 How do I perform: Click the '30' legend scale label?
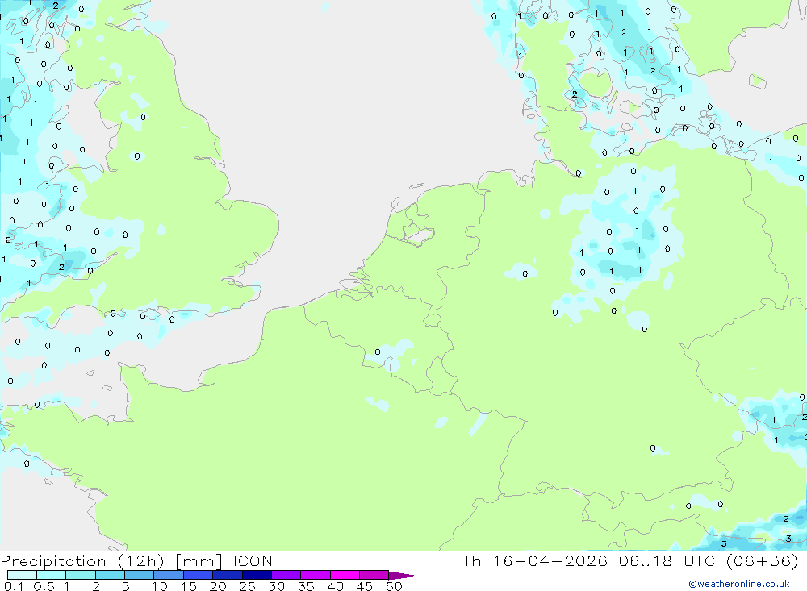tap(276, 586)
